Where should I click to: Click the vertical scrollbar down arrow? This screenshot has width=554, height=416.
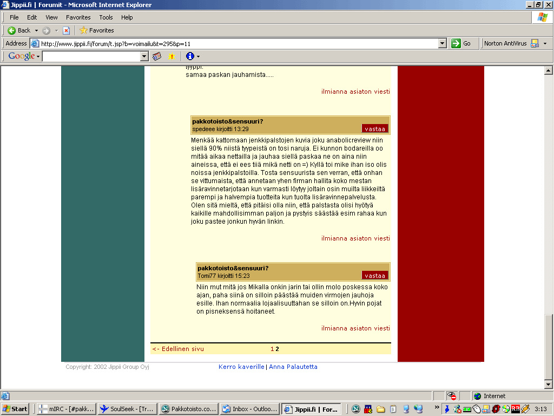click(548, 385)
